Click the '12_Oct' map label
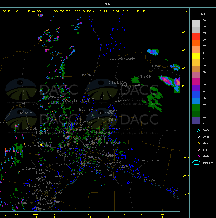 pyautogui.click(x=117, y=162)
